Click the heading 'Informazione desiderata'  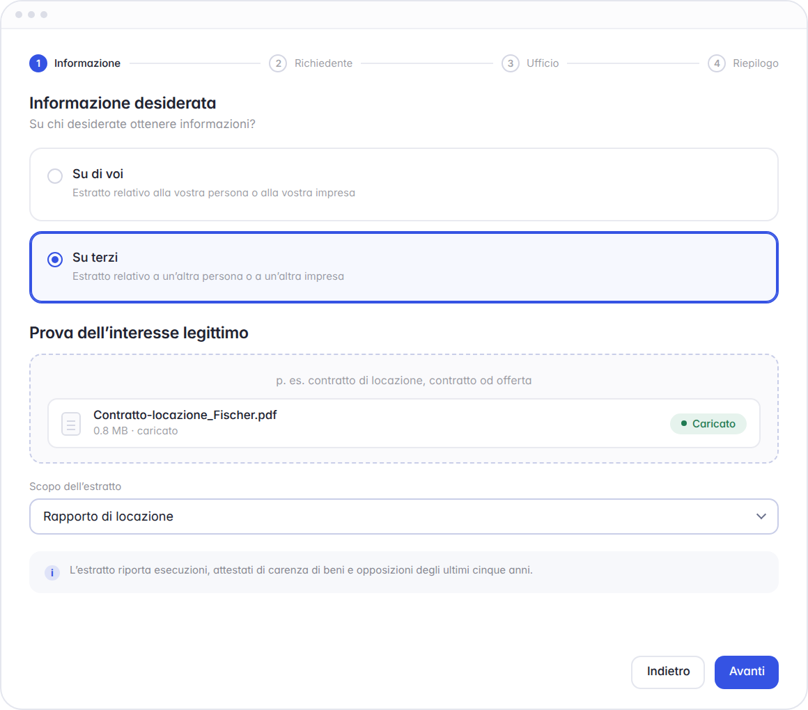123,103
